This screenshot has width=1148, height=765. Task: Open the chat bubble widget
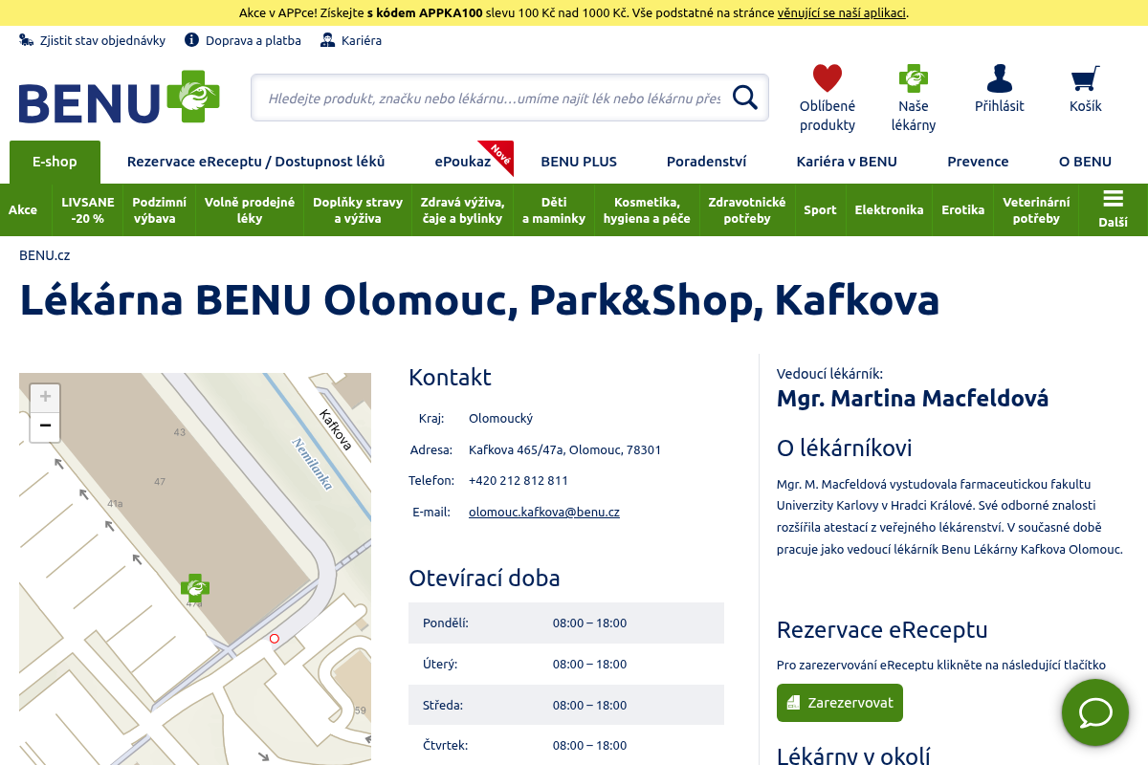(x=1095, y=712)
